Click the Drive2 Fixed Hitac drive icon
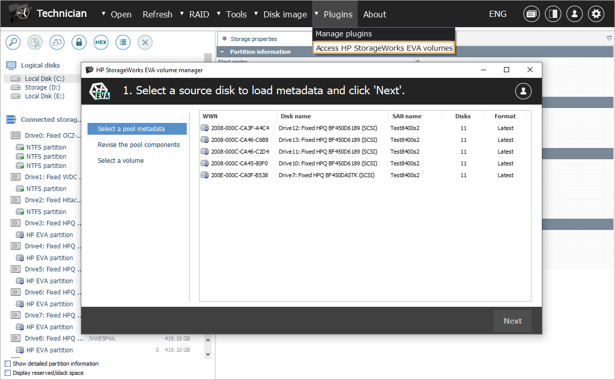This screenshot has height=380, width=615. pyautogui.click(x=15, y=200)
